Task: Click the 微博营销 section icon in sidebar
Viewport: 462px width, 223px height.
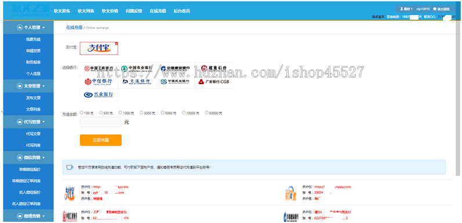Action: [x=20, y=216]
